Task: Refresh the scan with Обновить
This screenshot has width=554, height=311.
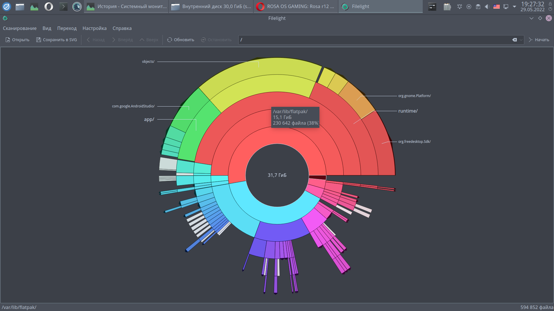Action: click(181, 40)
